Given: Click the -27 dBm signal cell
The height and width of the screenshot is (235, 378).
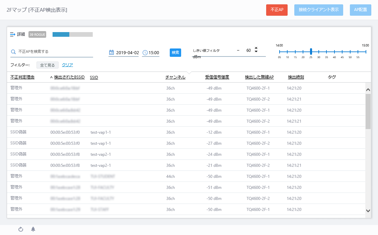Looking at the screenshot, I should 214,143.
